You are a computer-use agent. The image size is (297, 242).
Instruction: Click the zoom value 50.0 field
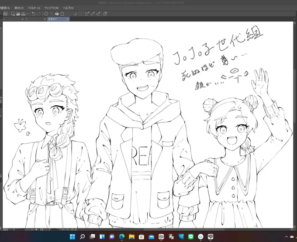pos(6,229)
